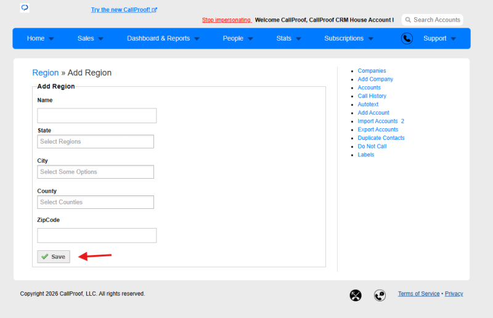This screenshot has width=493, height=318.
Task: Open the Labels sidebar link
Action: click(x=366, y=155)
